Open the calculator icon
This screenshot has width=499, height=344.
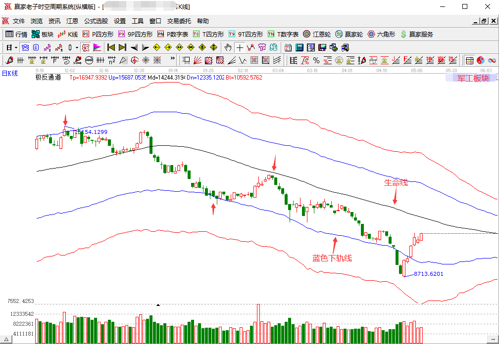(x=299, y=47)
